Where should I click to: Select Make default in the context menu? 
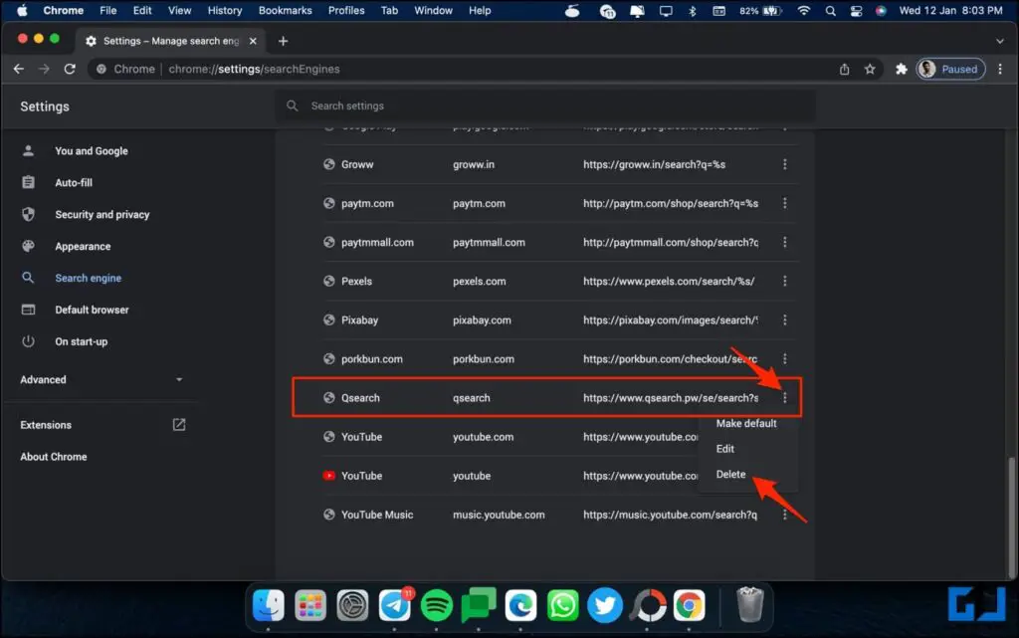(746, 424)
